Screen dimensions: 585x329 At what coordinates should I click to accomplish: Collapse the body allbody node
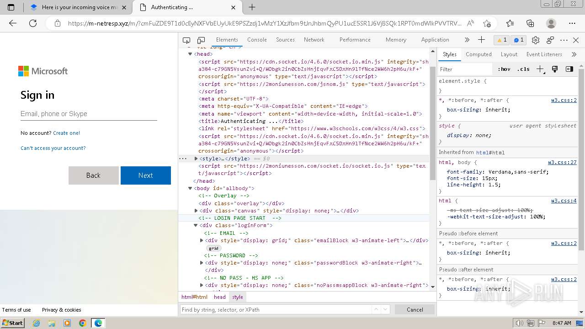pyautogui.click(x=190, y=188)
